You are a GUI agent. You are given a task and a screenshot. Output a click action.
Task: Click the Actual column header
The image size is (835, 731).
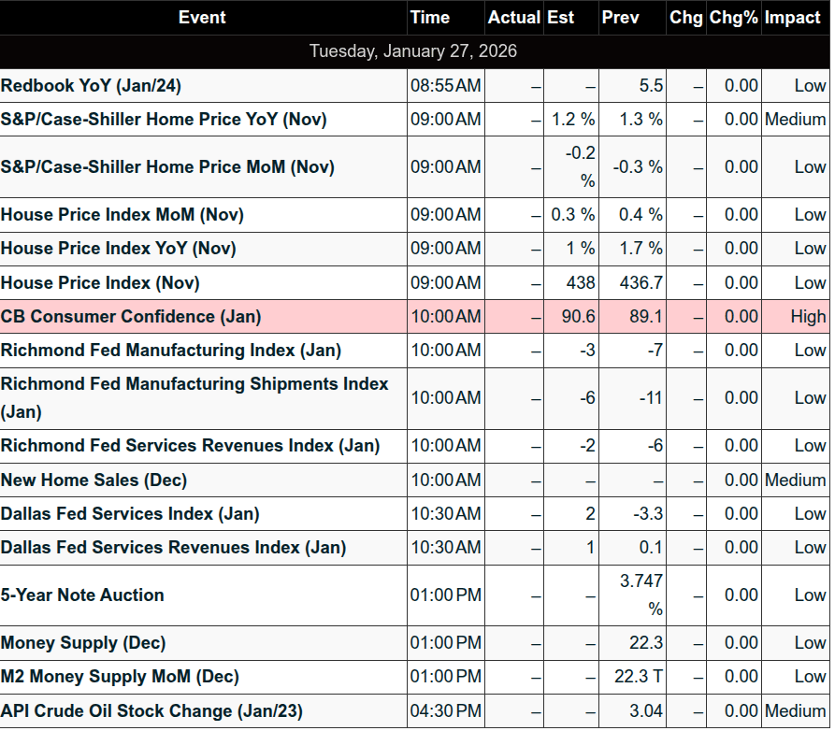[x=513, y=18]
